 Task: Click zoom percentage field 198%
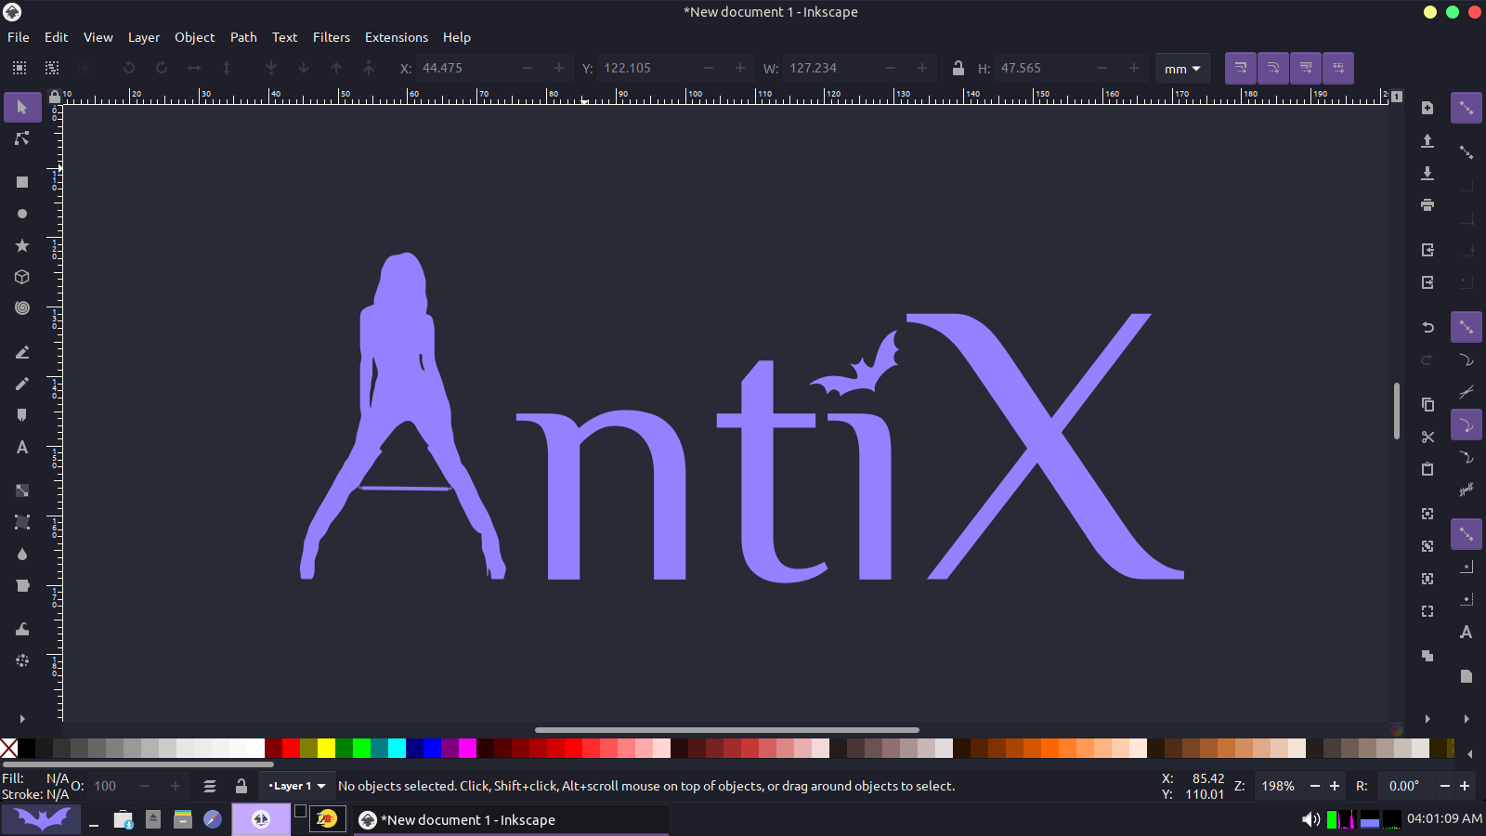point(1278,786)
